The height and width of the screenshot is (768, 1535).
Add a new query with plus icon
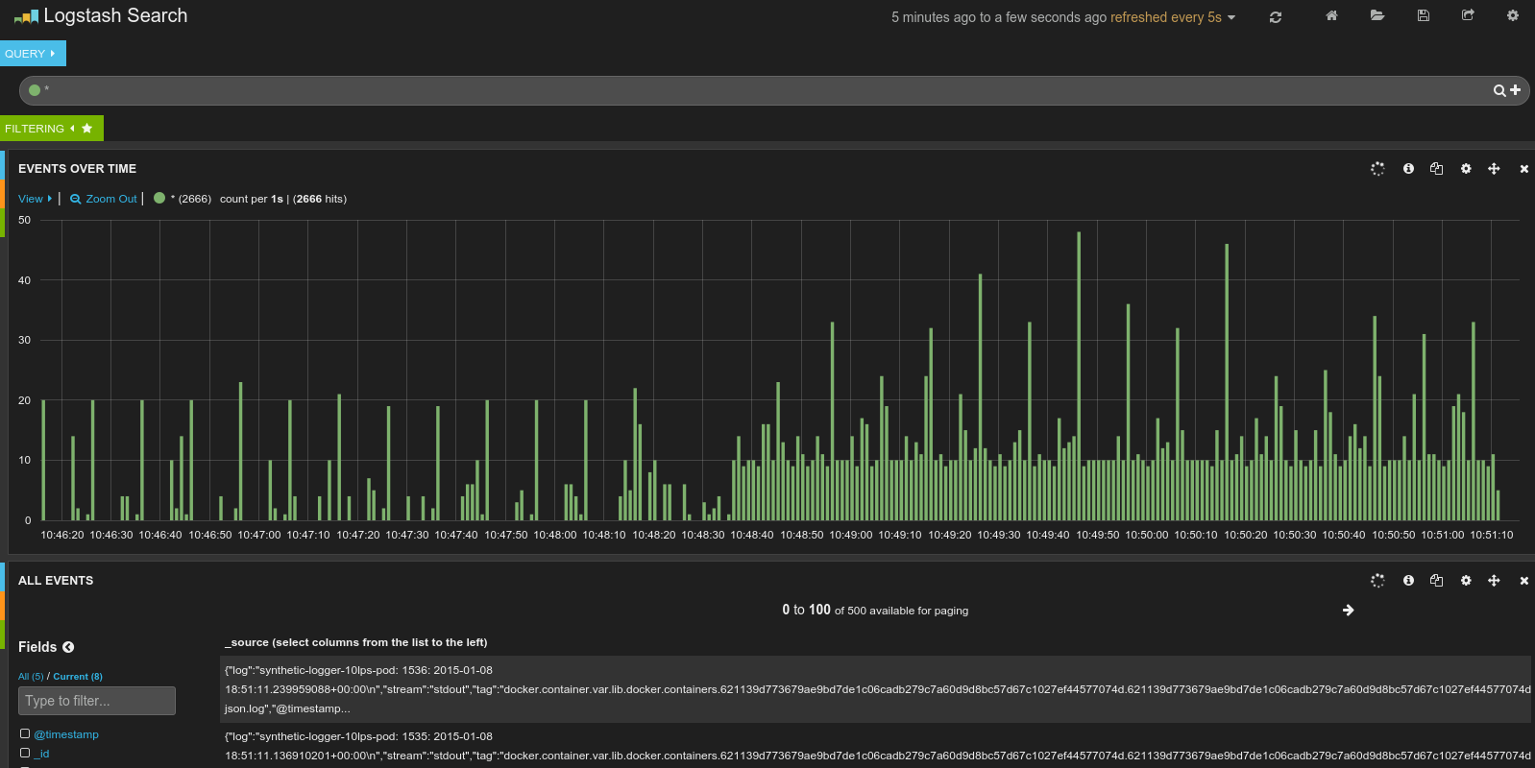pyautogui.click(x=1515, y=89)
